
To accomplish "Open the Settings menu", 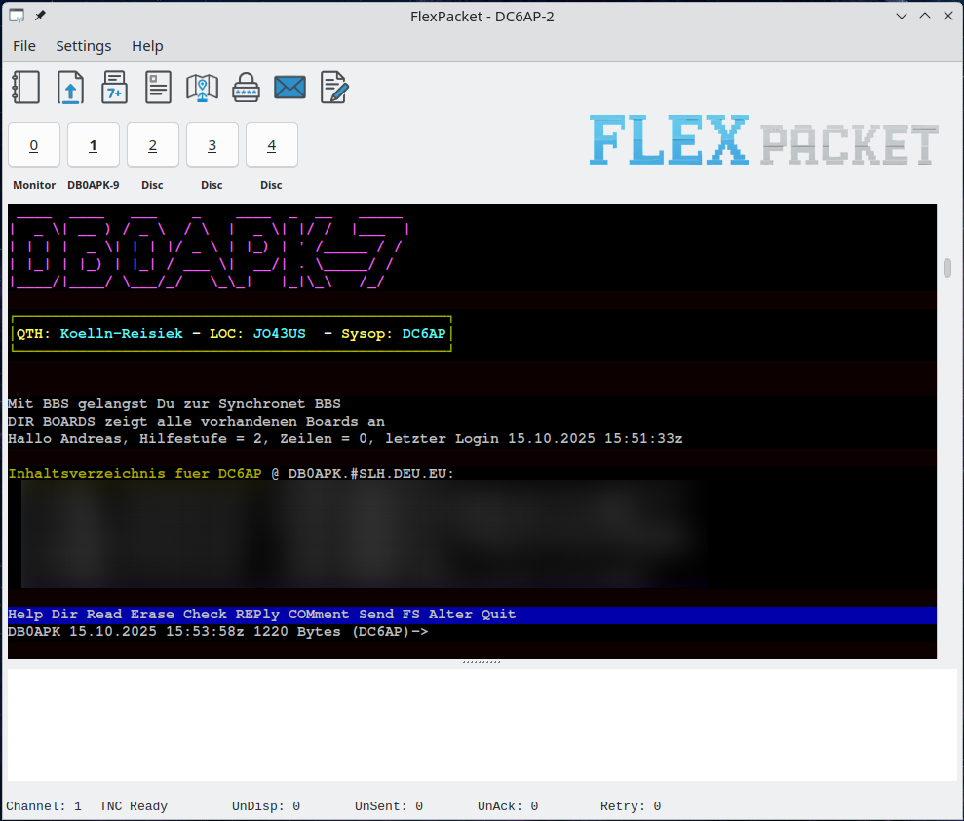I will (84, 46).
